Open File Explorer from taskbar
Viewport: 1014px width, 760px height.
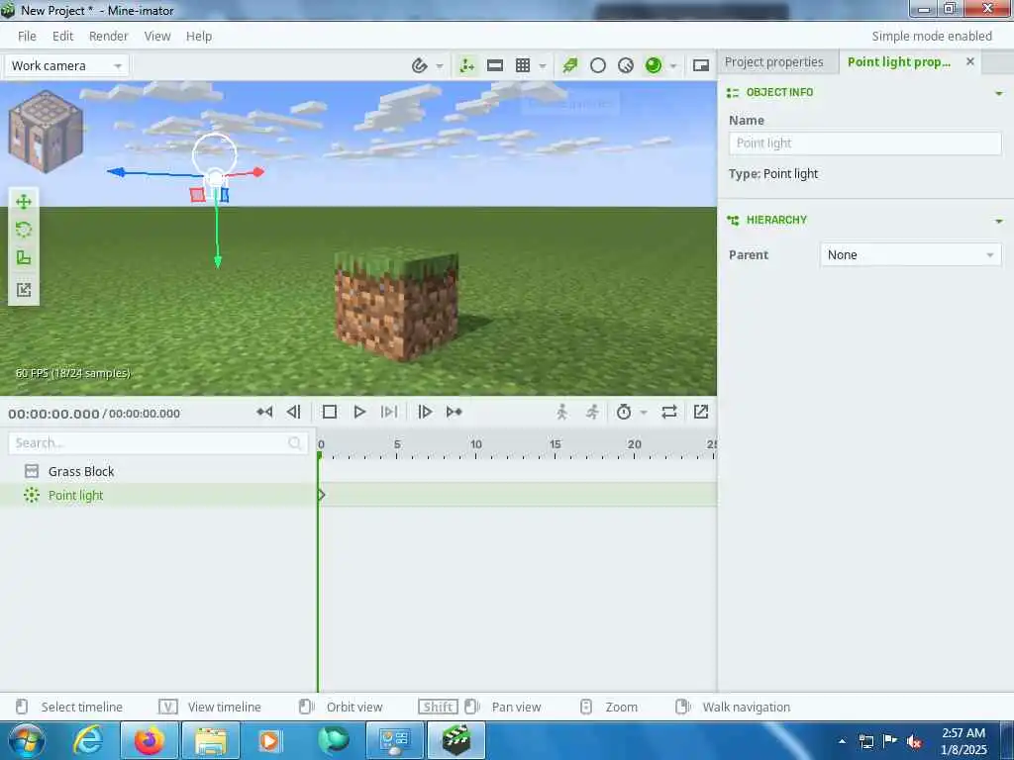pyautogui.click(x=211, y=740)
